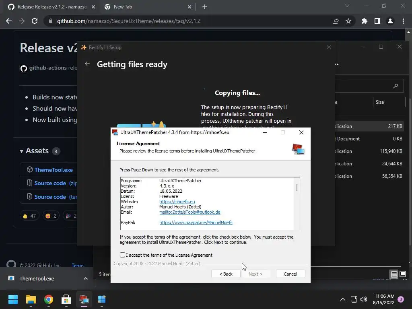Click the ThemeTool.exe download item
412x309 pixels.
point(37,278)
